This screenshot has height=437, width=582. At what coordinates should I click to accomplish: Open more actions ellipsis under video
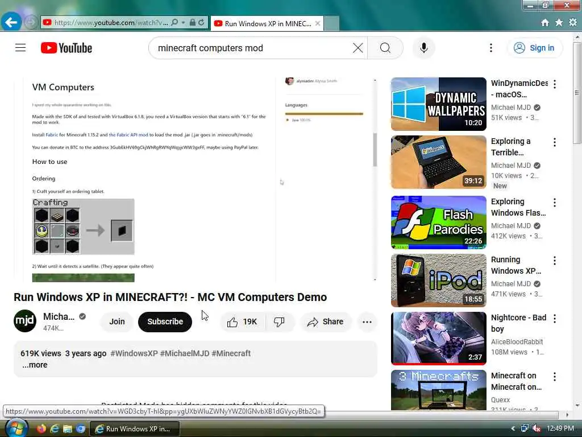[367, 322]
